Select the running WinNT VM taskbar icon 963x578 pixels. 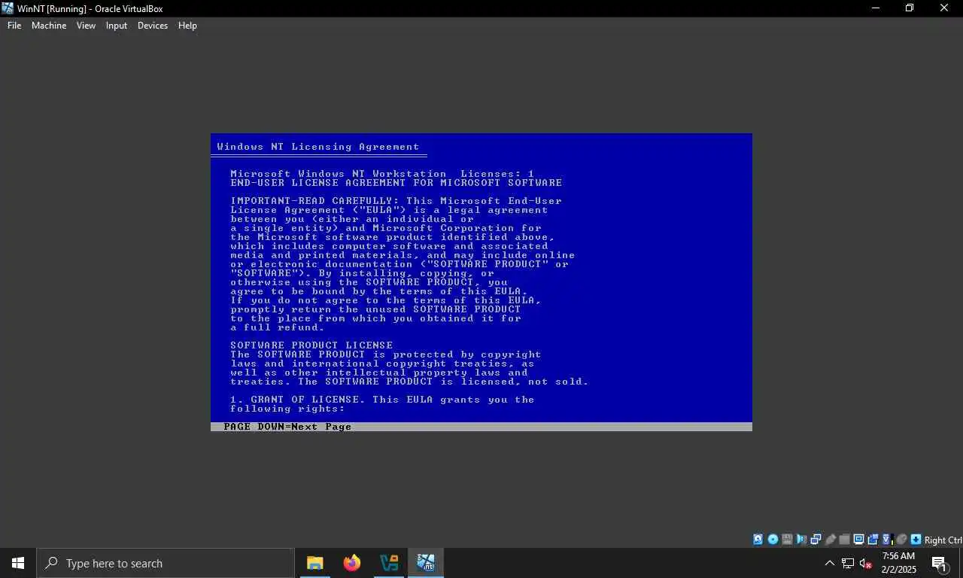tap(426, 563)
